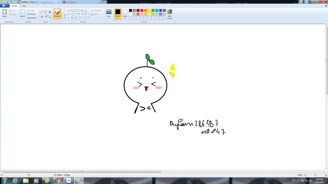This screenshot has width=328, height=184.
Task: Choose the Right triangle shape
Action: 65,14
